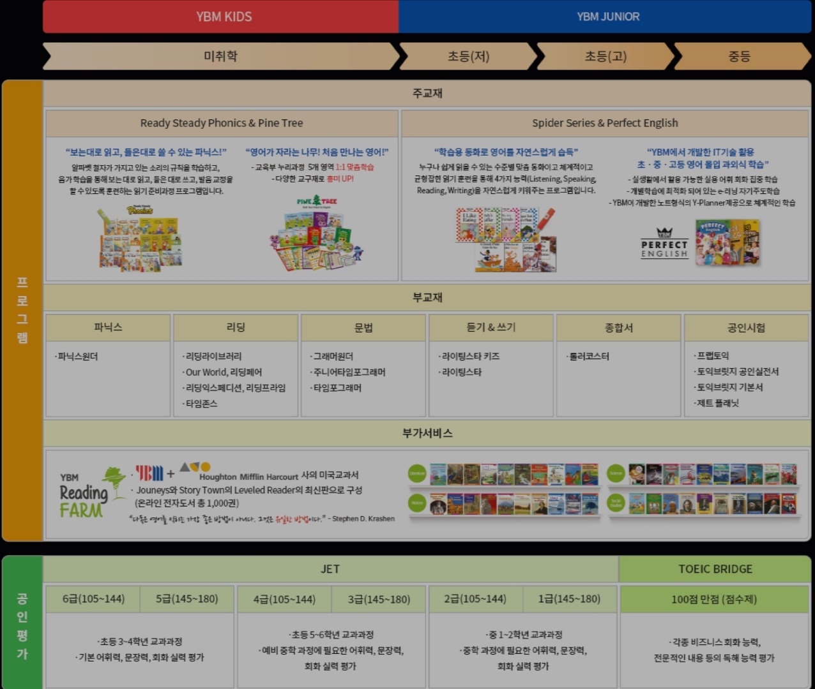Screen dimensions: 815x689
Task: Click the Stephen D. Krashen quote line
Action: [261, 519]
